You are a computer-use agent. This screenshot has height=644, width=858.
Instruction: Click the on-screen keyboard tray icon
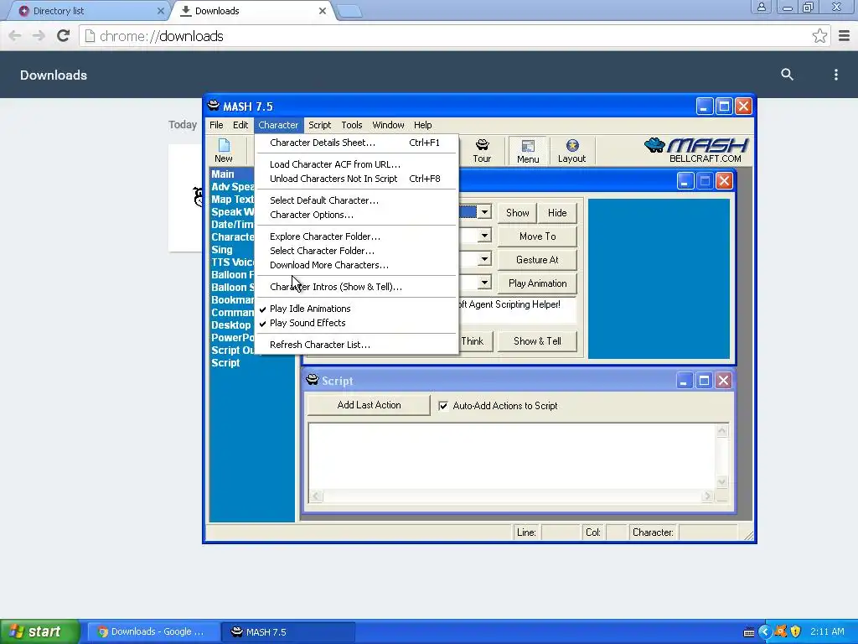click(x=749, y=632)
